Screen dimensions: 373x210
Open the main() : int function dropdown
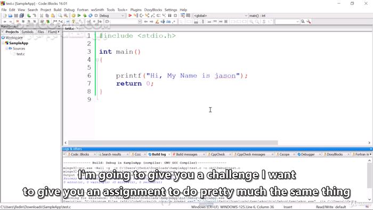pyautogui.click(x=310, y=15)
